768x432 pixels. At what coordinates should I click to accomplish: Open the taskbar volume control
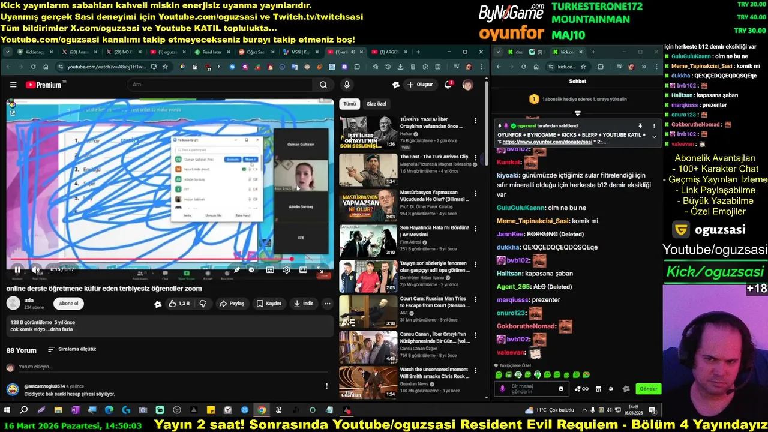pos(611,410)
